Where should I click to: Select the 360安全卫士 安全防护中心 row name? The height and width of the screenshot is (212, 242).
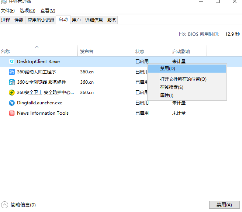tap(45, 93)
